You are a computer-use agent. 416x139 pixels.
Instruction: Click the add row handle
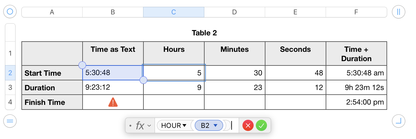(10, 121)
